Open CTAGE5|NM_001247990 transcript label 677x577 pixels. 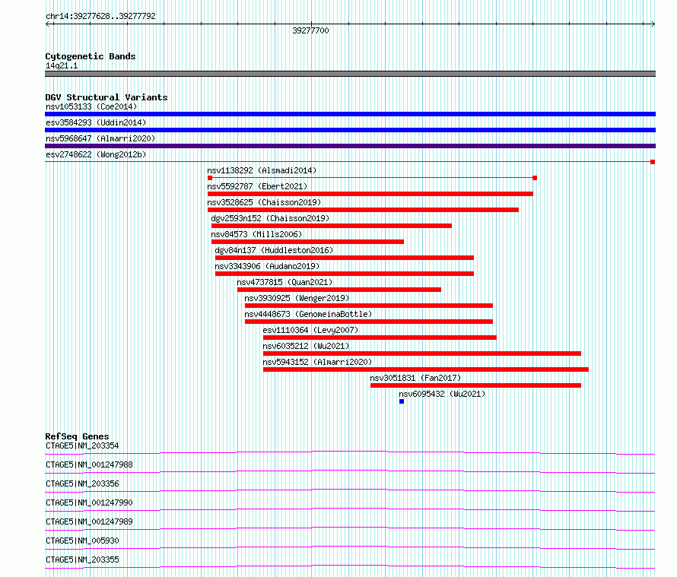89,502
